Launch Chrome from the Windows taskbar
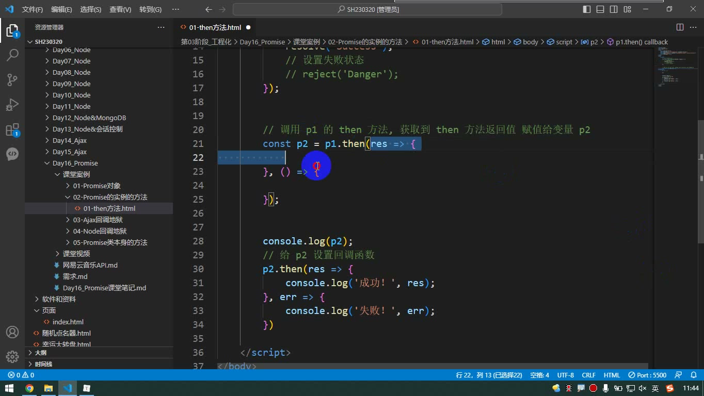This screenshot has height=396, width=704. click(x=29, y=388)
